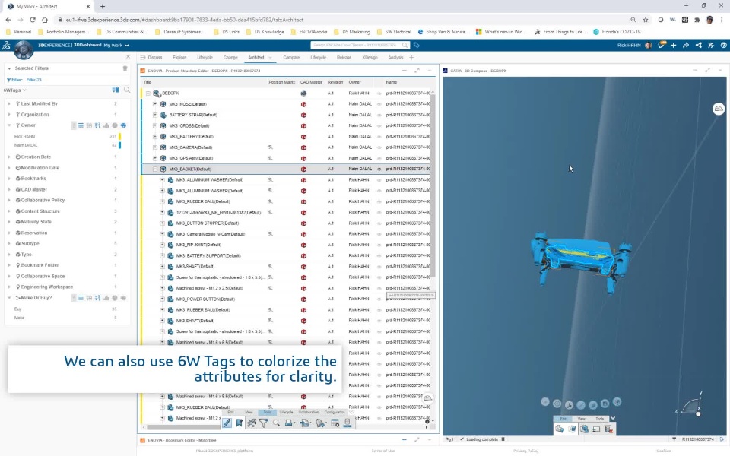Switch to the Compare tab
The height and width of the screenshot is (456, 730).
point(291,58)
